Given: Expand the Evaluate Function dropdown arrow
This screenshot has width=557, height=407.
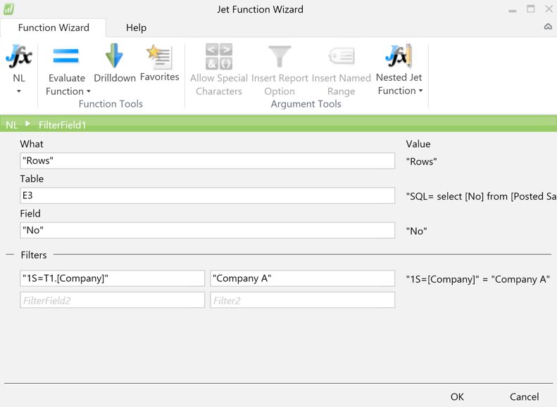Looking at the screenshot, I should tap(89, 91).
